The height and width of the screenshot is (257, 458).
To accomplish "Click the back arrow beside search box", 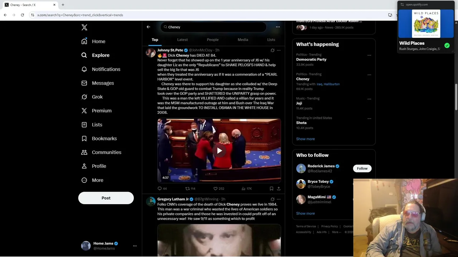I will tap(148, 27).
